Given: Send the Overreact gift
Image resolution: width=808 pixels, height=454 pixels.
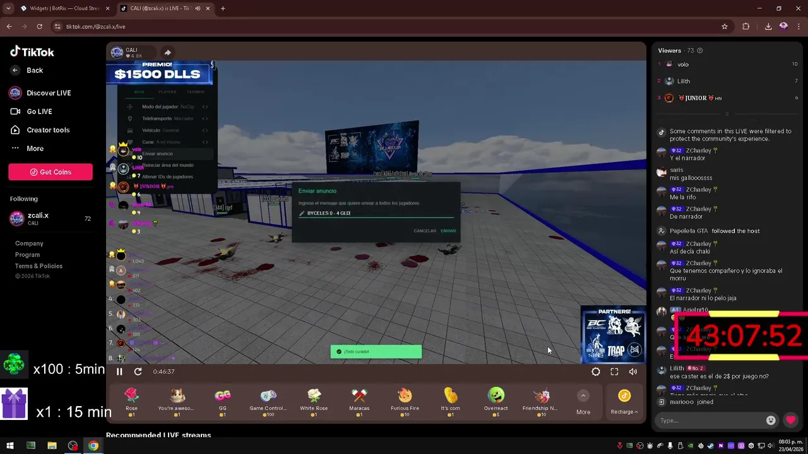Looking at the screenshot, I should pos(496,402).
